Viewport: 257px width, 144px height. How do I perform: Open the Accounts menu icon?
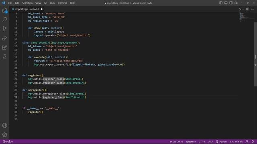point(4,125)
